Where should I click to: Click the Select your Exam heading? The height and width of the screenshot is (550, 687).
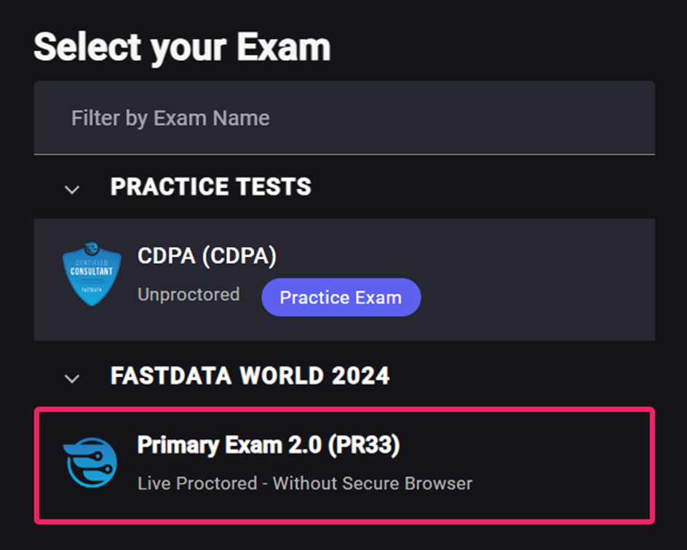coord(182,47)
